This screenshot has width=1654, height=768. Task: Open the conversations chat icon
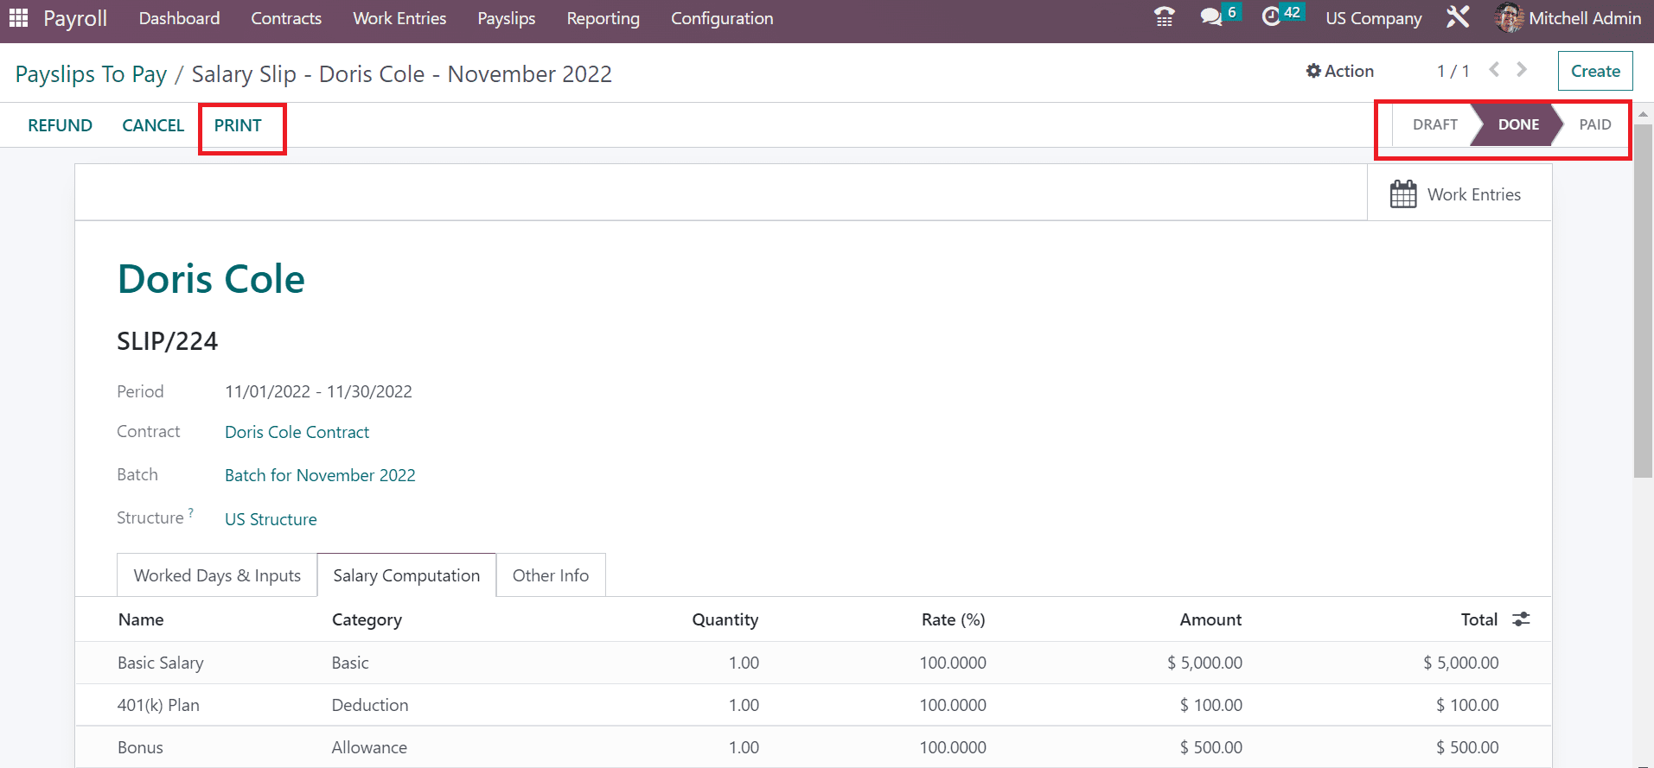click(1210, 17)
